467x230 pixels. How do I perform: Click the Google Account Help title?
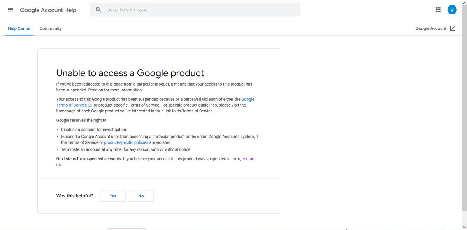[48, 10]
